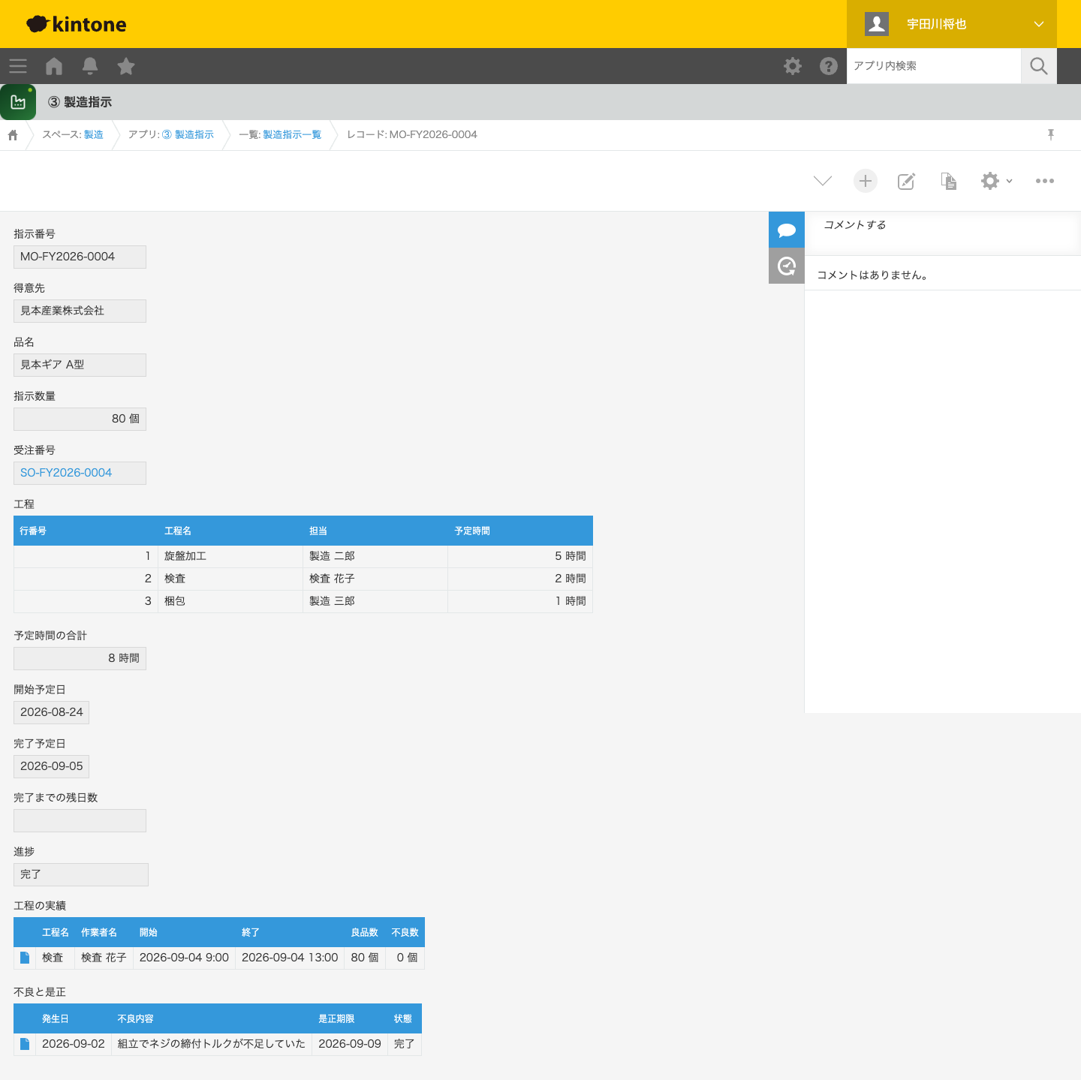
Task: Open the kintone settings gear in header
Action: point(793,66)
